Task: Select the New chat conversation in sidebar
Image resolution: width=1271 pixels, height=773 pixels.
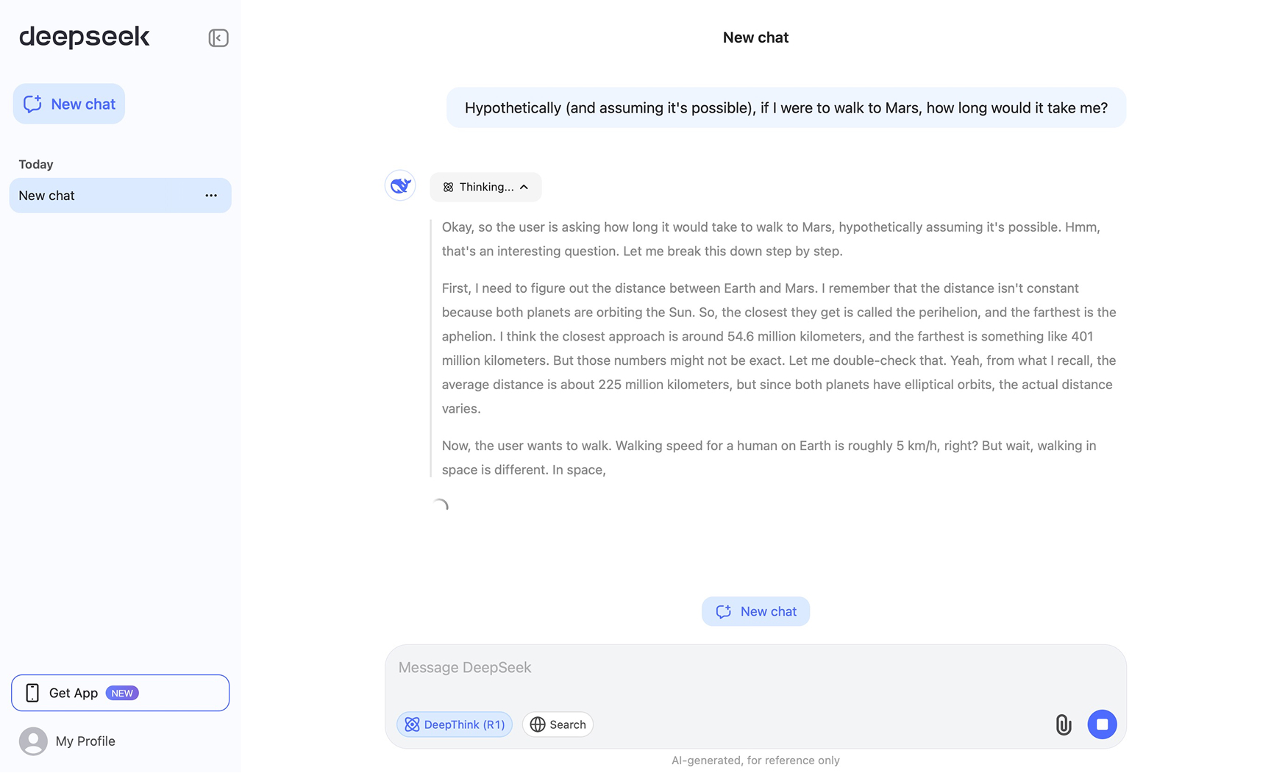Action: 103,196
